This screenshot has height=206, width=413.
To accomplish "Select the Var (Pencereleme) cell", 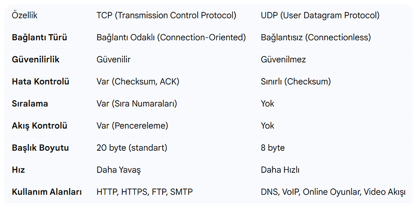I will pos(132,125).
